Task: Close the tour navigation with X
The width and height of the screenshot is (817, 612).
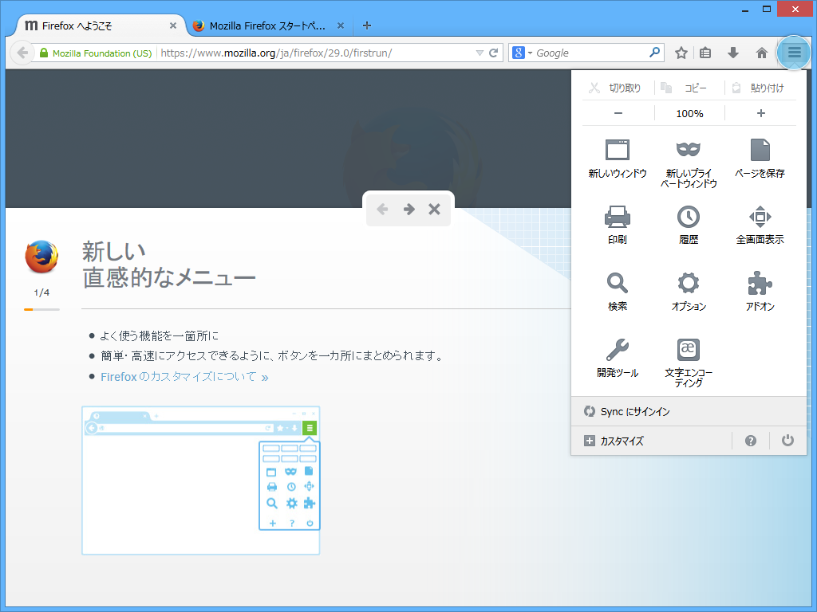Action: (434, 210)
